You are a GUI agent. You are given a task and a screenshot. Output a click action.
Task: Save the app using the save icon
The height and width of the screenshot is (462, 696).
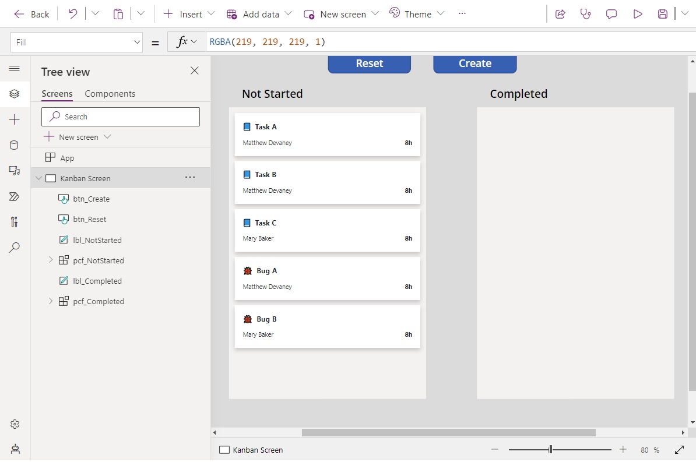[663, 13]
